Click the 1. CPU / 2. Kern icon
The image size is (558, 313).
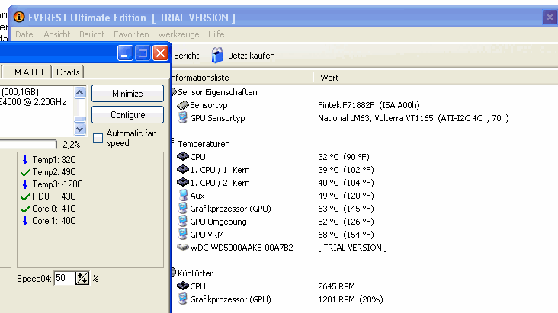[183, 183]
